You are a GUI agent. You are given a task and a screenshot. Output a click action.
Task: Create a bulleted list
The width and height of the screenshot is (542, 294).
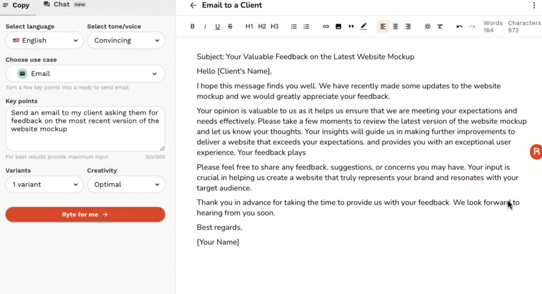pyautogui.click(x=294, y=26)
